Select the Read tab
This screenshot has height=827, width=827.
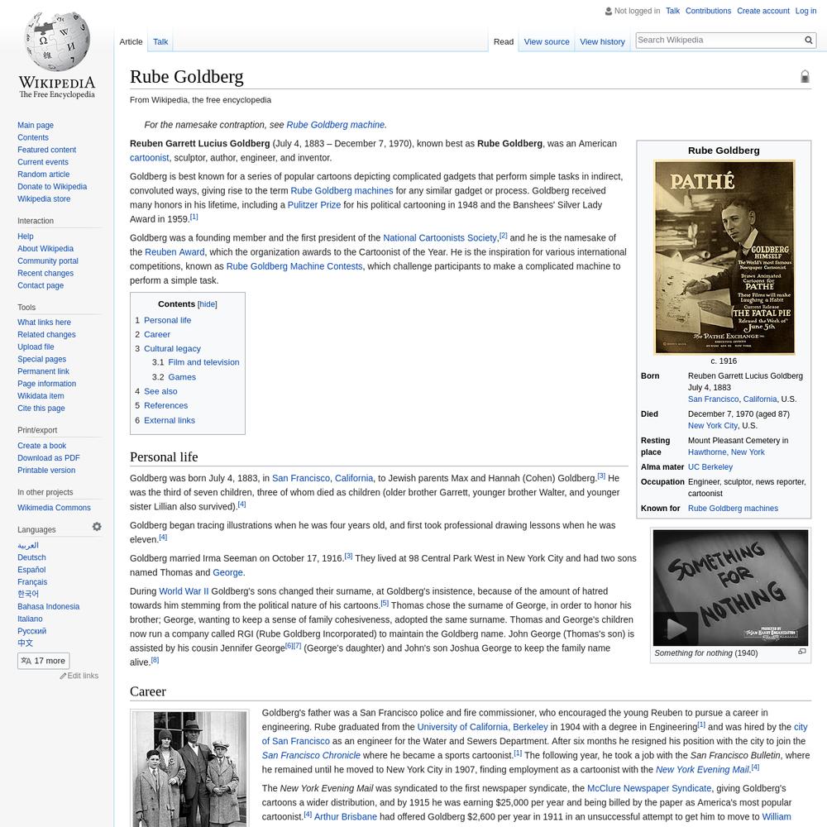[504, 41]
